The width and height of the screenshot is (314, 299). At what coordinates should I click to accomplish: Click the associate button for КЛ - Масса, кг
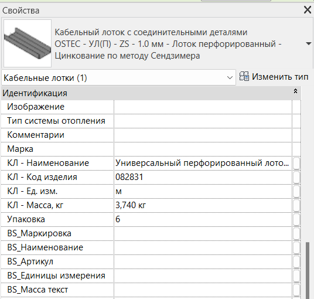tap(296, 205)
